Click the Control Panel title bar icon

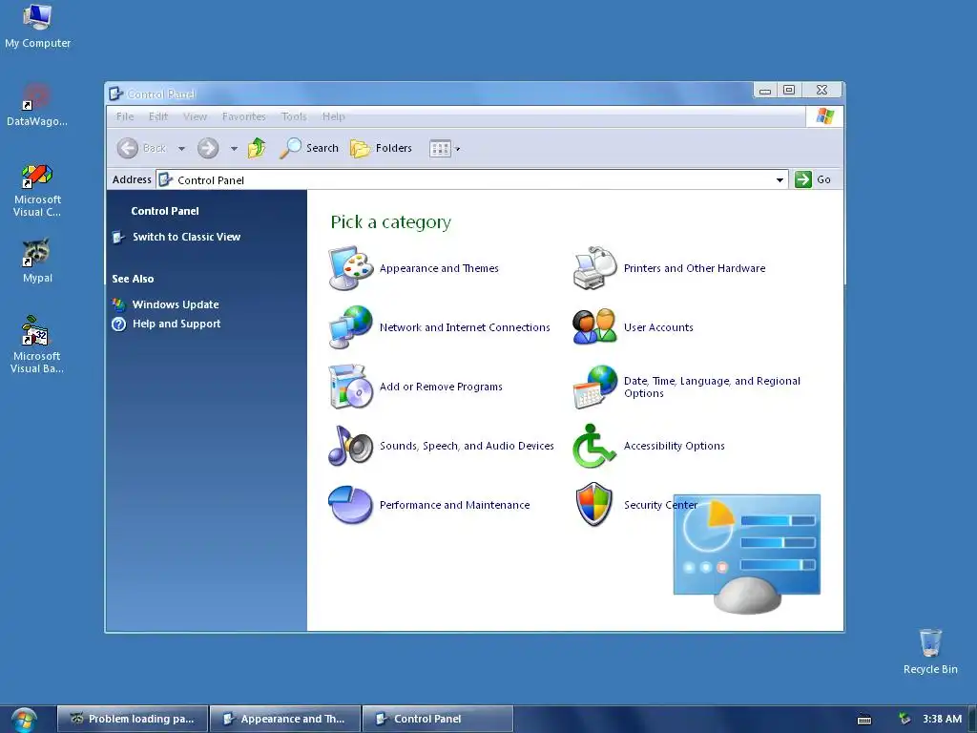pos(115,94)
